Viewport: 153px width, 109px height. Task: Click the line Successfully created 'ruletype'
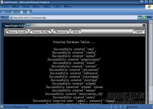74,80
